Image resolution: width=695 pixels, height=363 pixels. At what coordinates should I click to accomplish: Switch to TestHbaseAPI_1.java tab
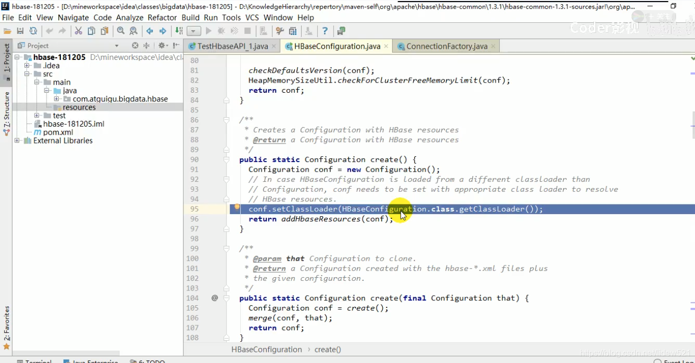[x=232, y=46]
